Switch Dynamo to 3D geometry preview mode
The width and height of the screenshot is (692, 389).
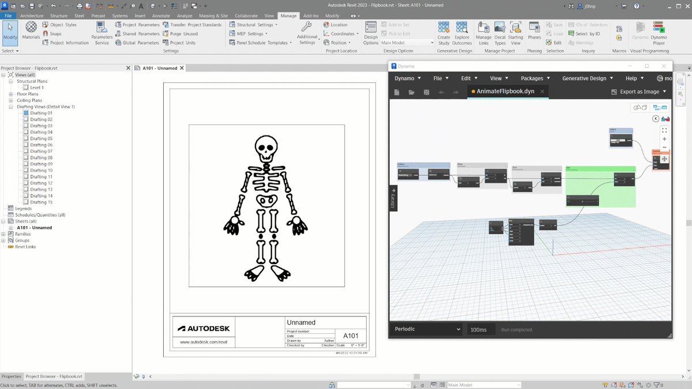(640, 107)
